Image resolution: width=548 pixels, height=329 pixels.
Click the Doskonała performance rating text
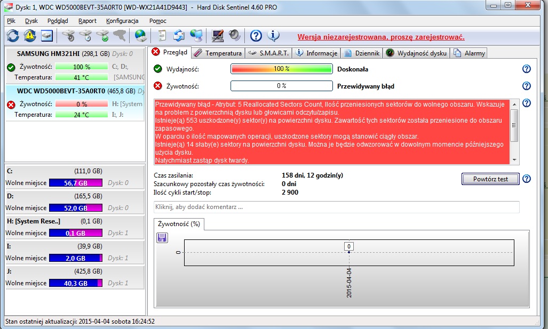pos(353,69)
